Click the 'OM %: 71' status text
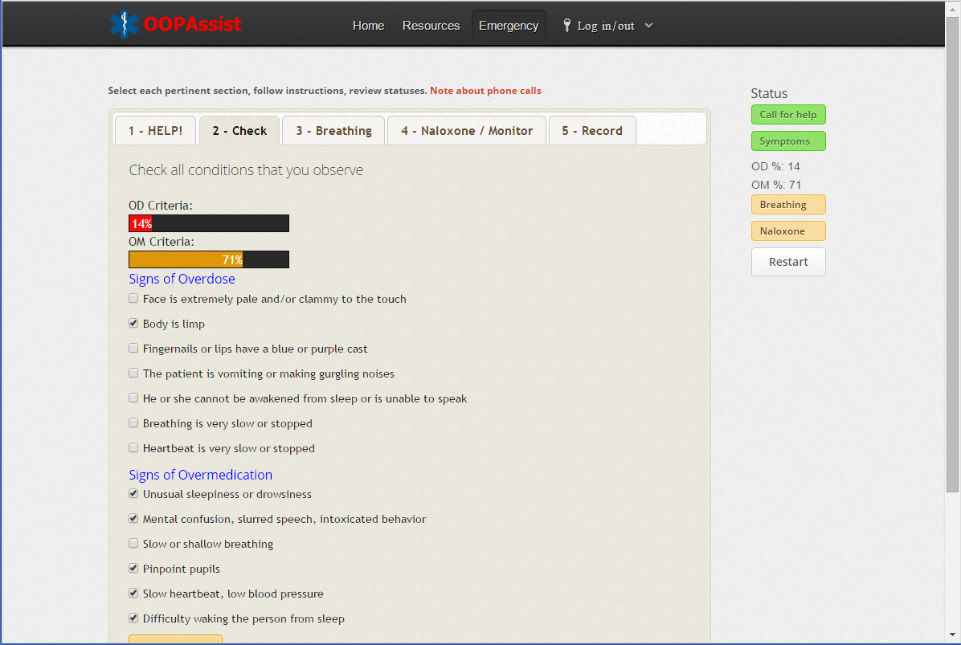This screenshot has height=645, width=961. coord(776,185)
